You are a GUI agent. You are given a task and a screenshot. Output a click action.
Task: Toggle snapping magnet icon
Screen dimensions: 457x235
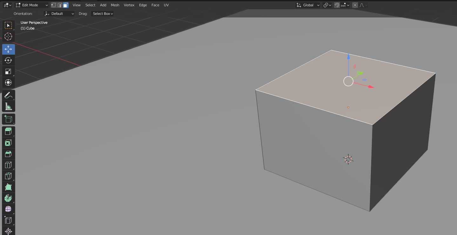click(337, 5)
